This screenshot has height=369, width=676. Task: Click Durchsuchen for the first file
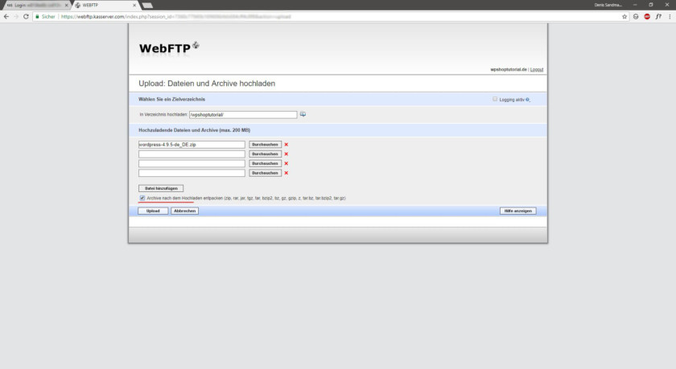(x=265, y=145)
